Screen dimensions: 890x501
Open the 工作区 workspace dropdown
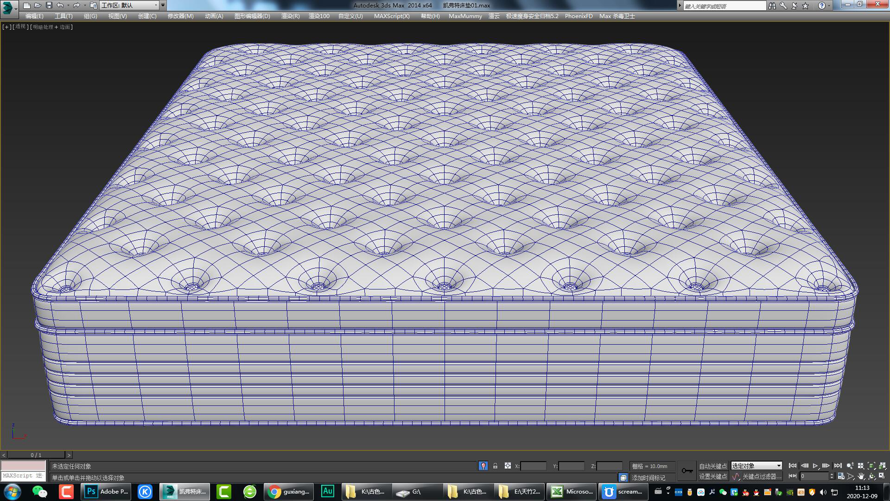(130, 6)
